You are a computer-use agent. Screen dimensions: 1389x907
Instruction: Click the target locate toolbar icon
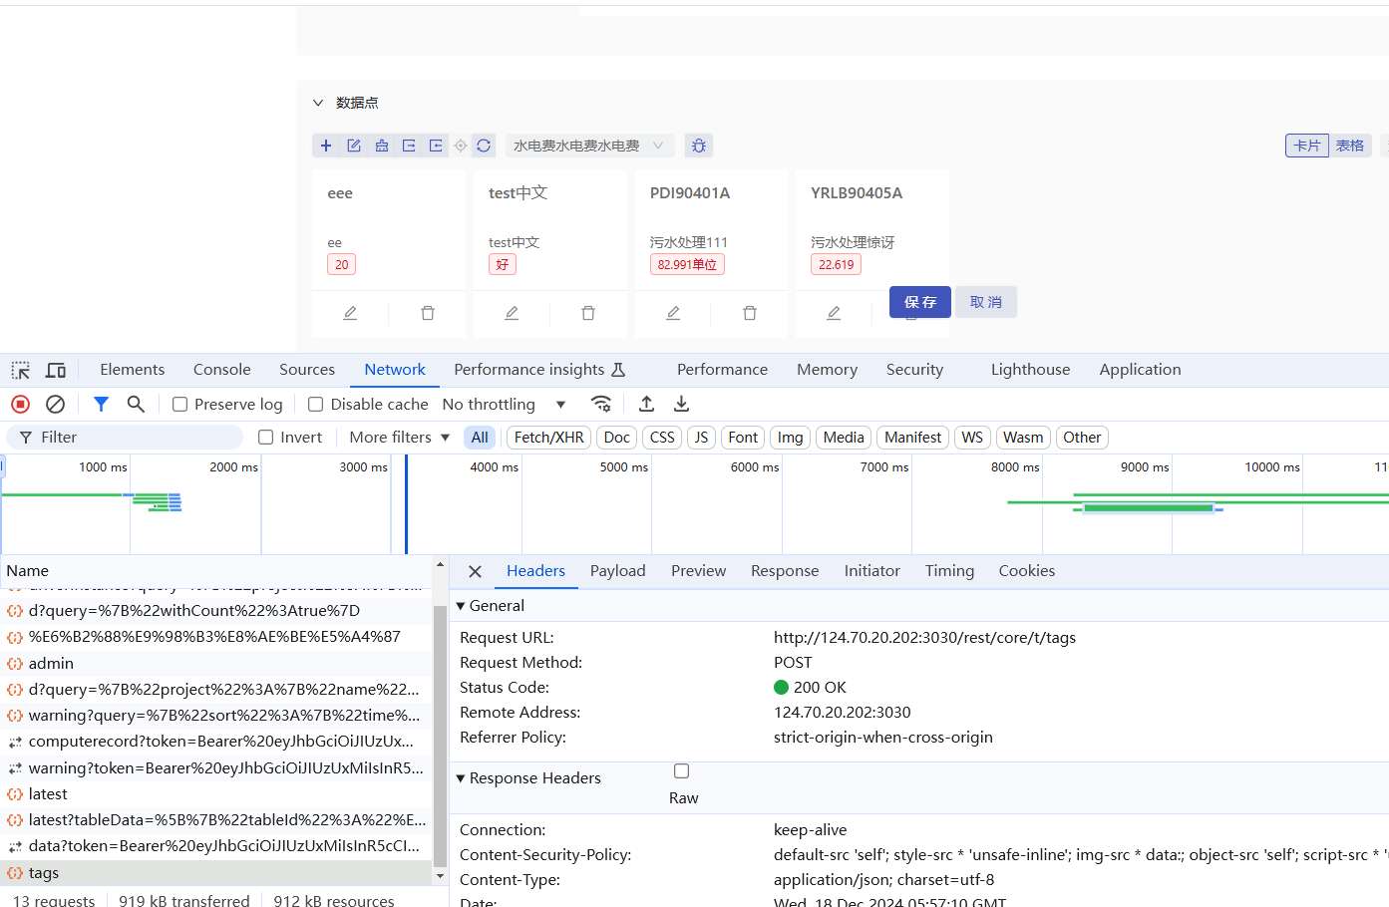click(x=461, y=146)
